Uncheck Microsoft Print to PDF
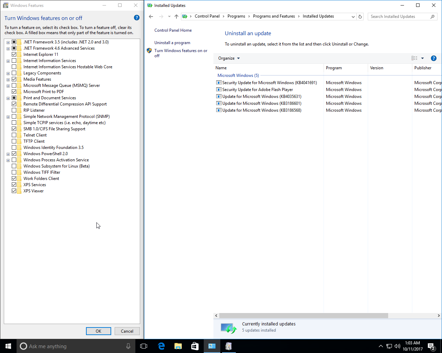 click(14, 92)
